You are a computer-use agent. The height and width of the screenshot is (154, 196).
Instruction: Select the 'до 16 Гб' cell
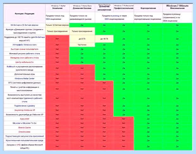click(104, 39)
